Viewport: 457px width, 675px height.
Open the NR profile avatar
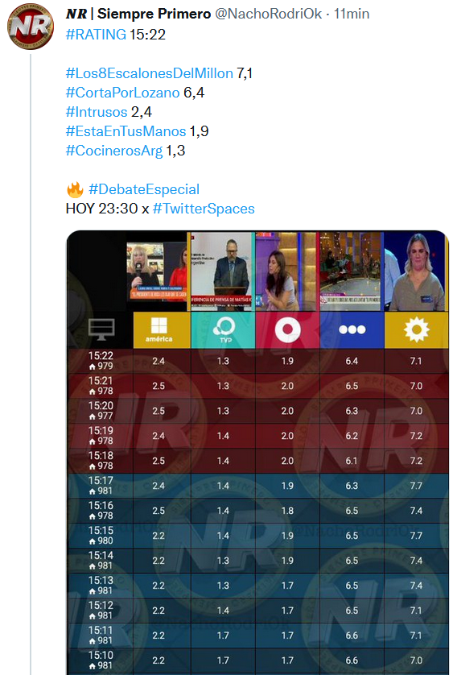[31, 27]
